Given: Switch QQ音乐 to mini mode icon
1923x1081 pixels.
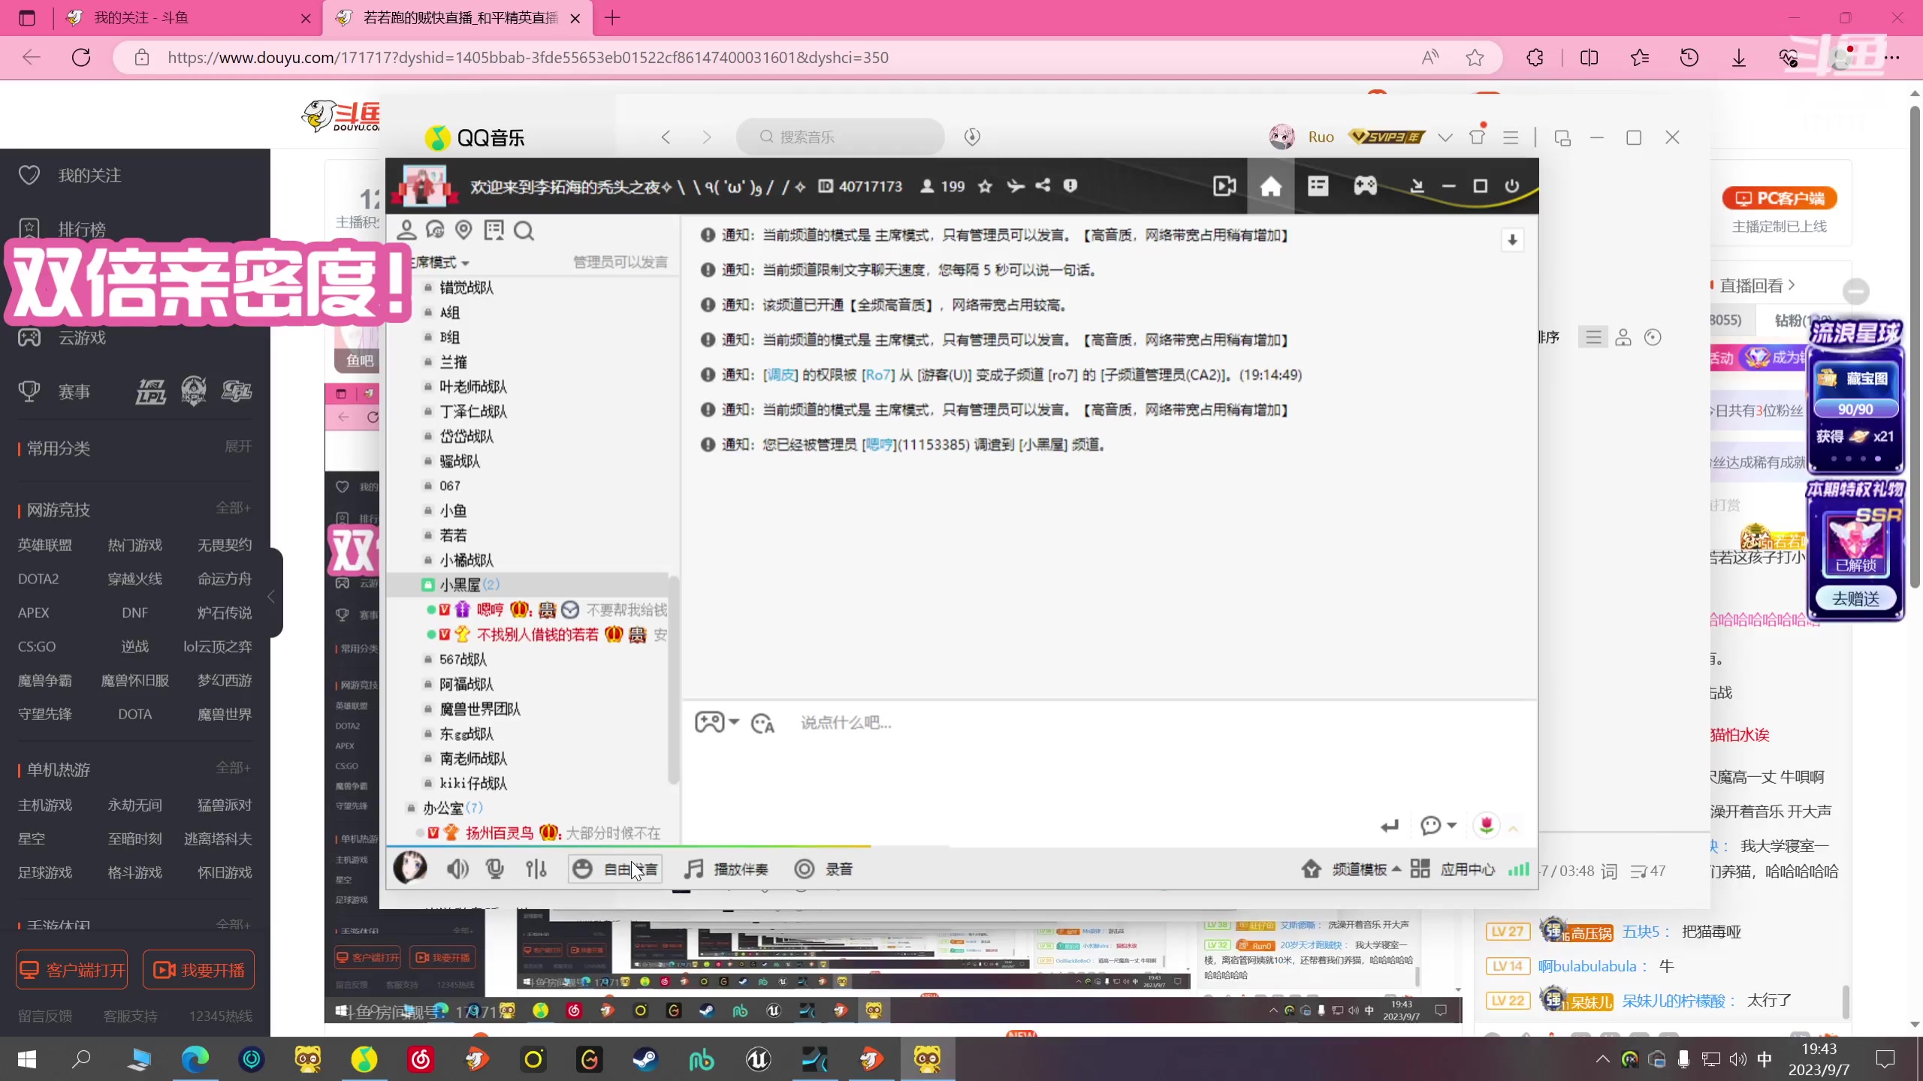Looking at the screenshot, I should pyautogui.click(x=1562, y=138).
